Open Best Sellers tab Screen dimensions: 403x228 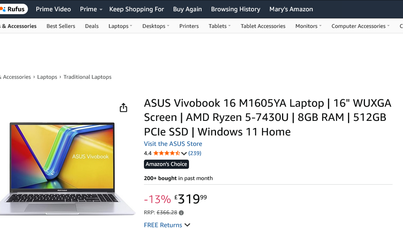(61, 26)
